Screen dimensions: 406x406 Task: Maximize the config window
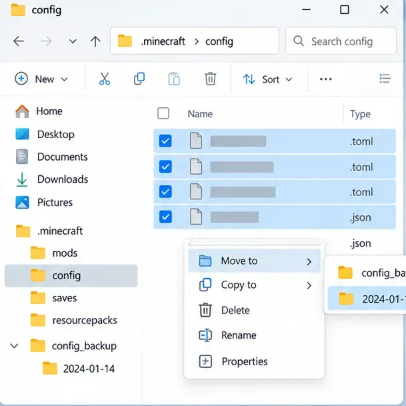click(345, 9)
